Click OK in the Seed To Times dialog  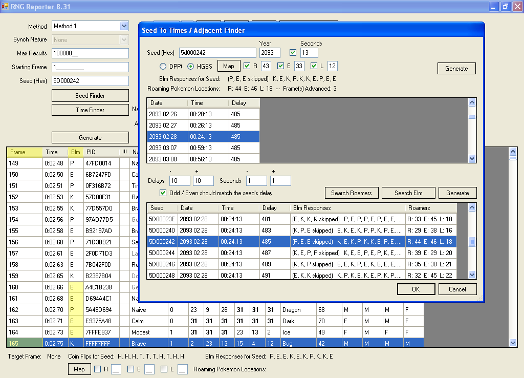tap(416, 289)
